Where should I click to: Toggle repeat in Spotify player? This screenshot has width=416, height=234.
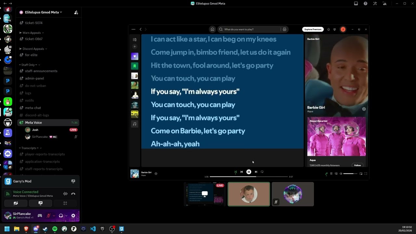pyautogui.click(x=262, y=172)
